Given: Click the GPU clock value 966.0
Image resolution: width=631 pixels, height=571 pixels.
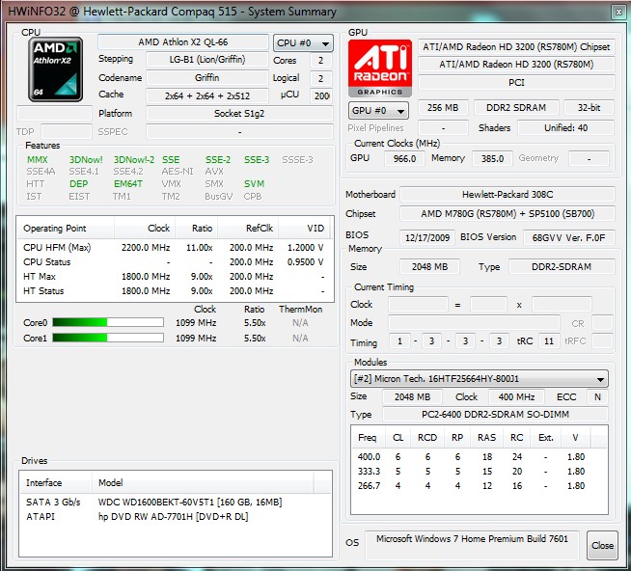Looking at the screenshot, I should click(x=404, y=158).
